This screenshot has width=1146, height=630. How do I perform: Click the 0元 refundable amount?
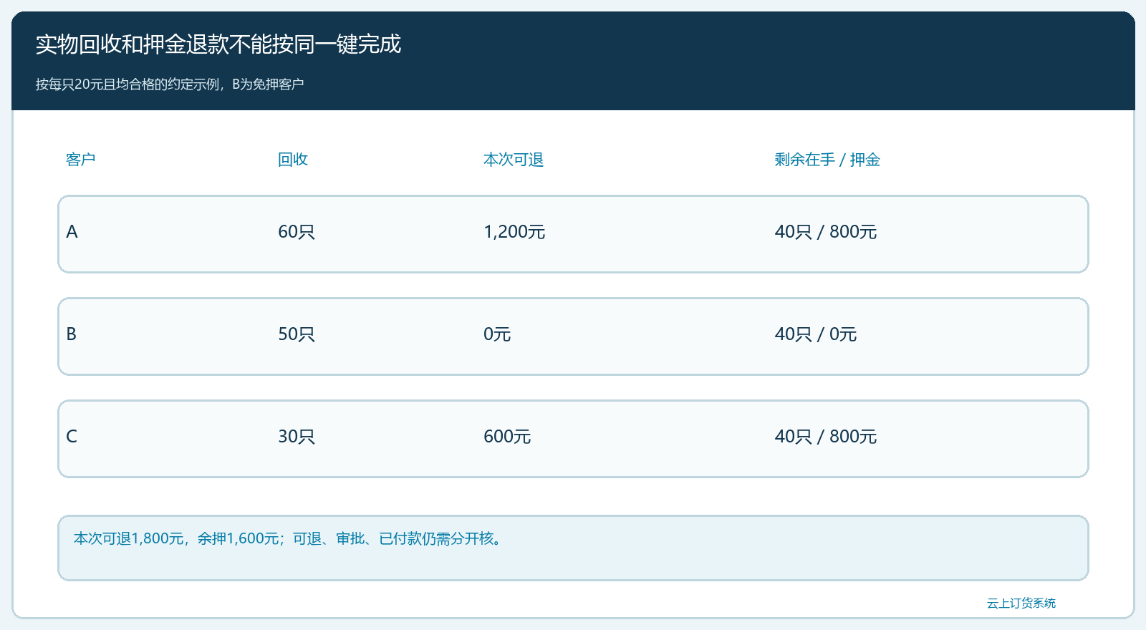497,334
